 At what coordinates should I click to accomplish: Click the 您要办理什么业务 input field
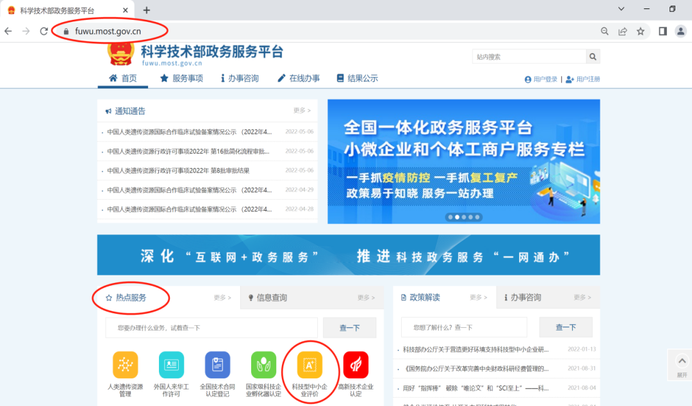211,327
